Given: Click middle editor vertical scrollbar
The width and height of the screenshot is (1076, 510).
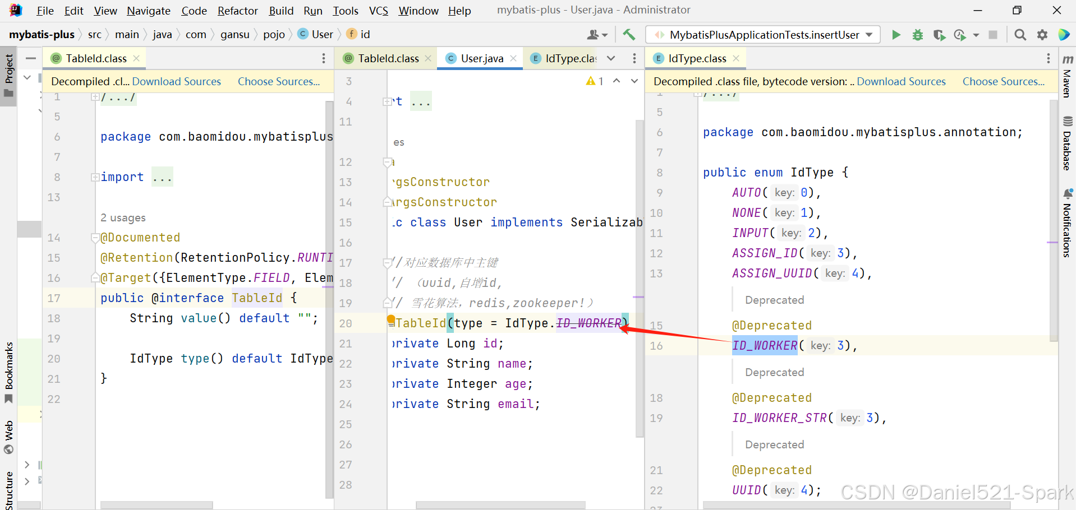Looking at the screenshot, I should (640, 278).
